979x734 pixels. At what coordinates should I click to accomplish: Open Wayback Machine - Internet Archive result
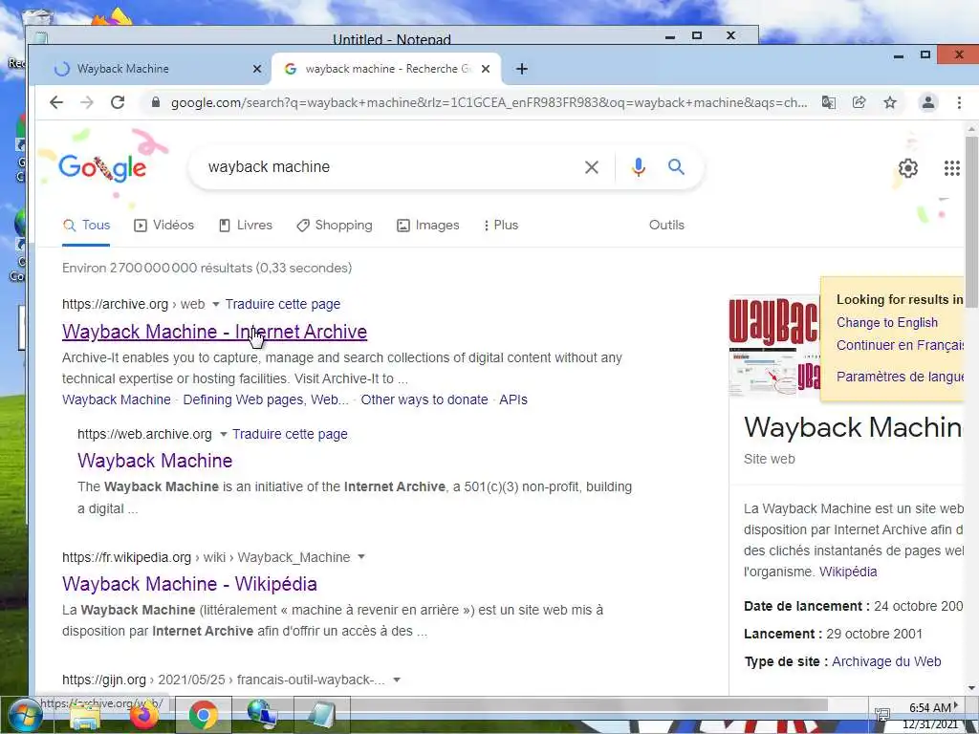coord(214,332)
